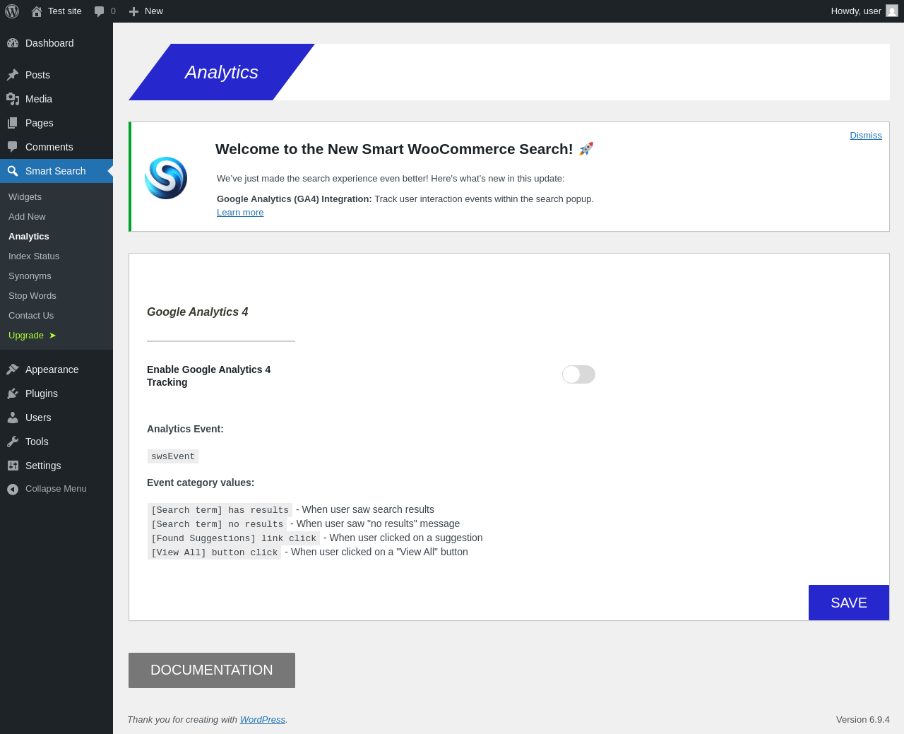Open the Smart Search menu label
904x734 pixels.
coord(56,171)
